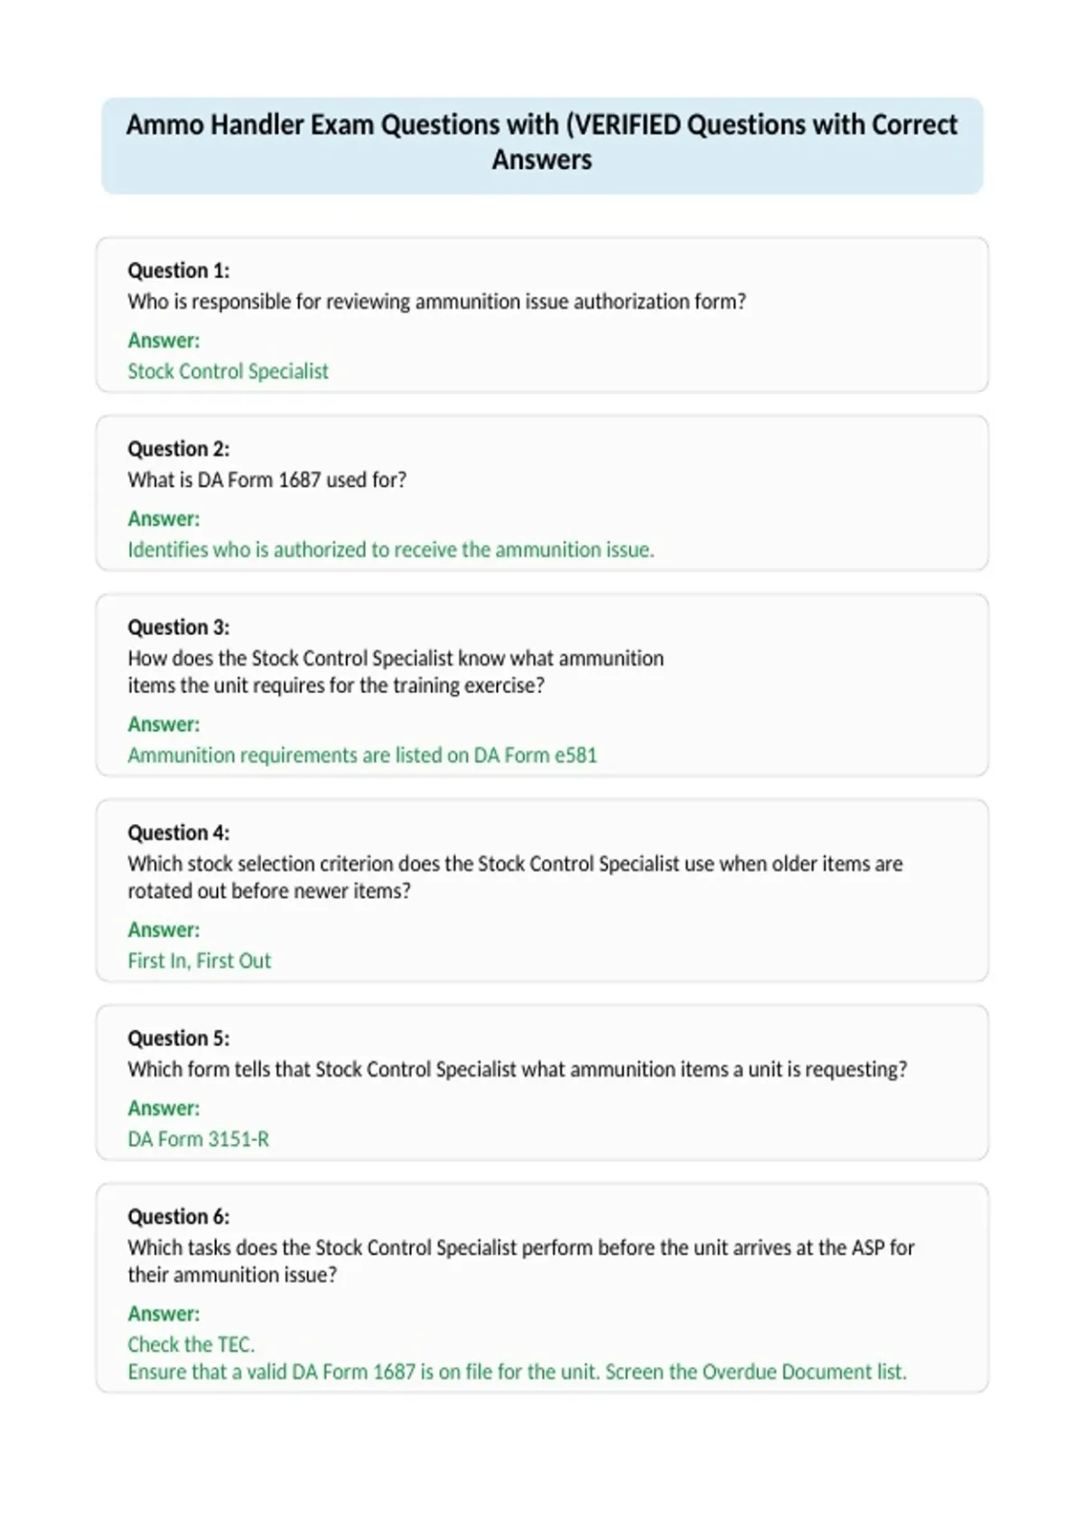1084x1536 pixels.
Task: Select the Question 1 heading
Action: coord(179,270)
